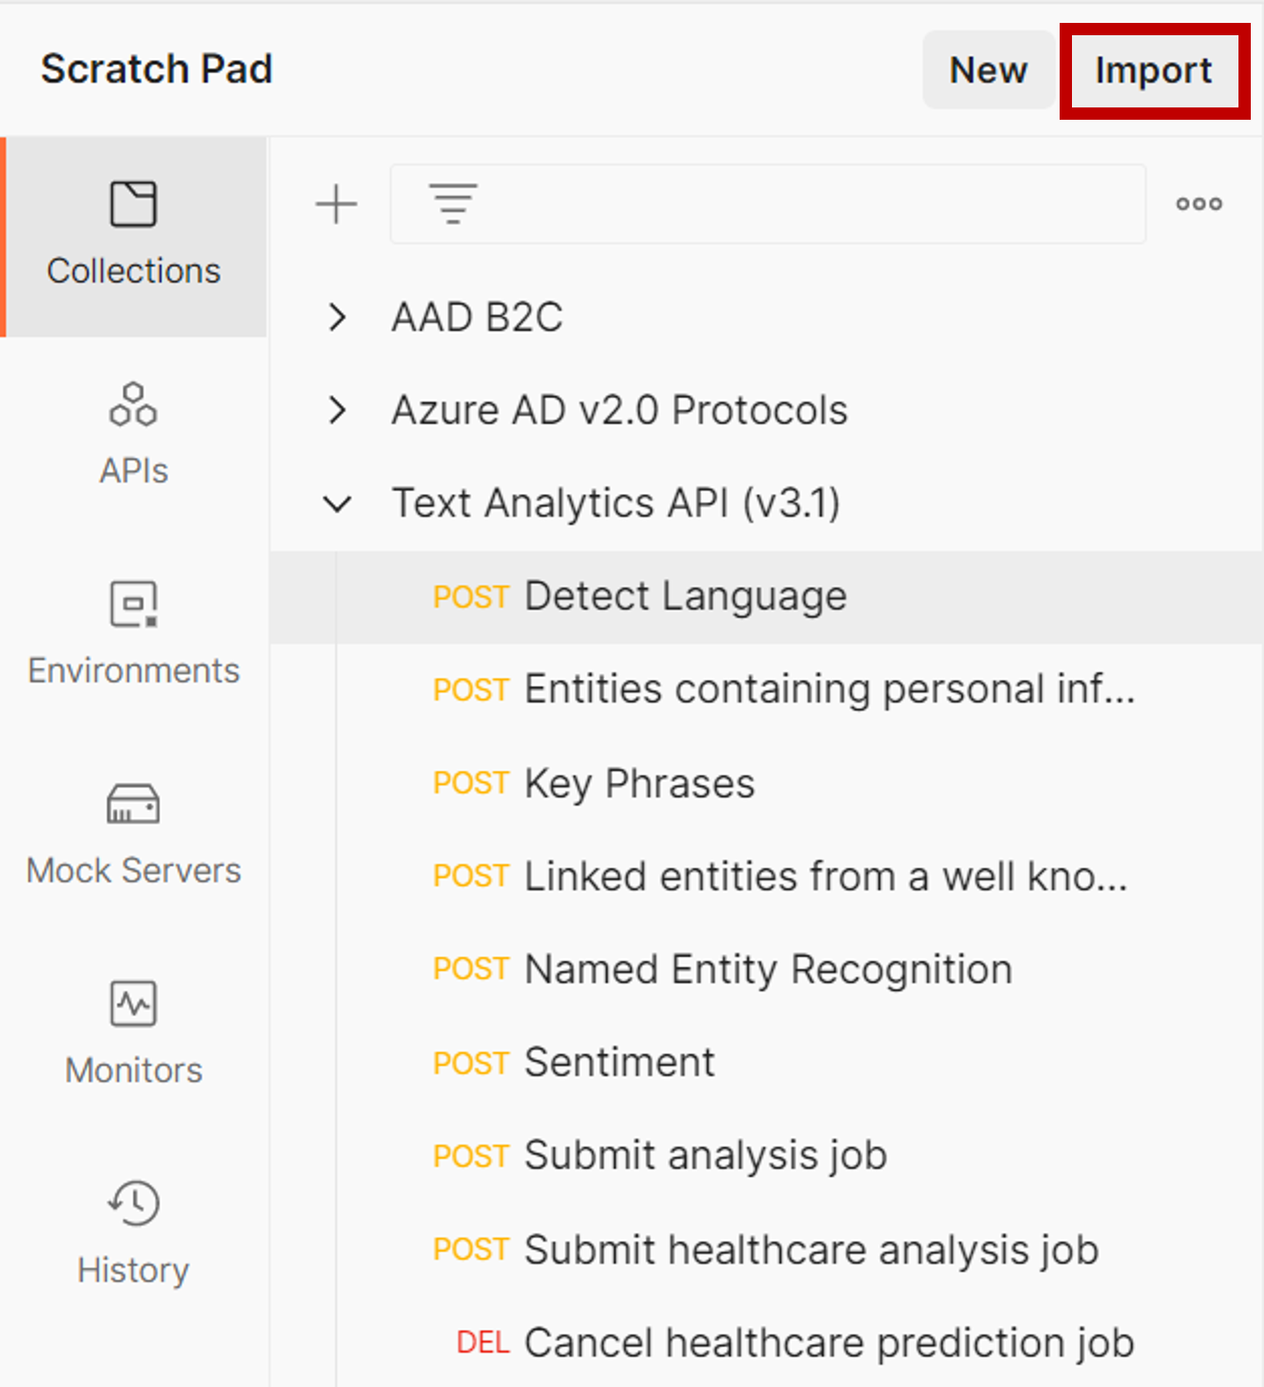Click inside the collections filter field
The width and height of the screenshot is (1264, 1387).
tap(768, 203)
